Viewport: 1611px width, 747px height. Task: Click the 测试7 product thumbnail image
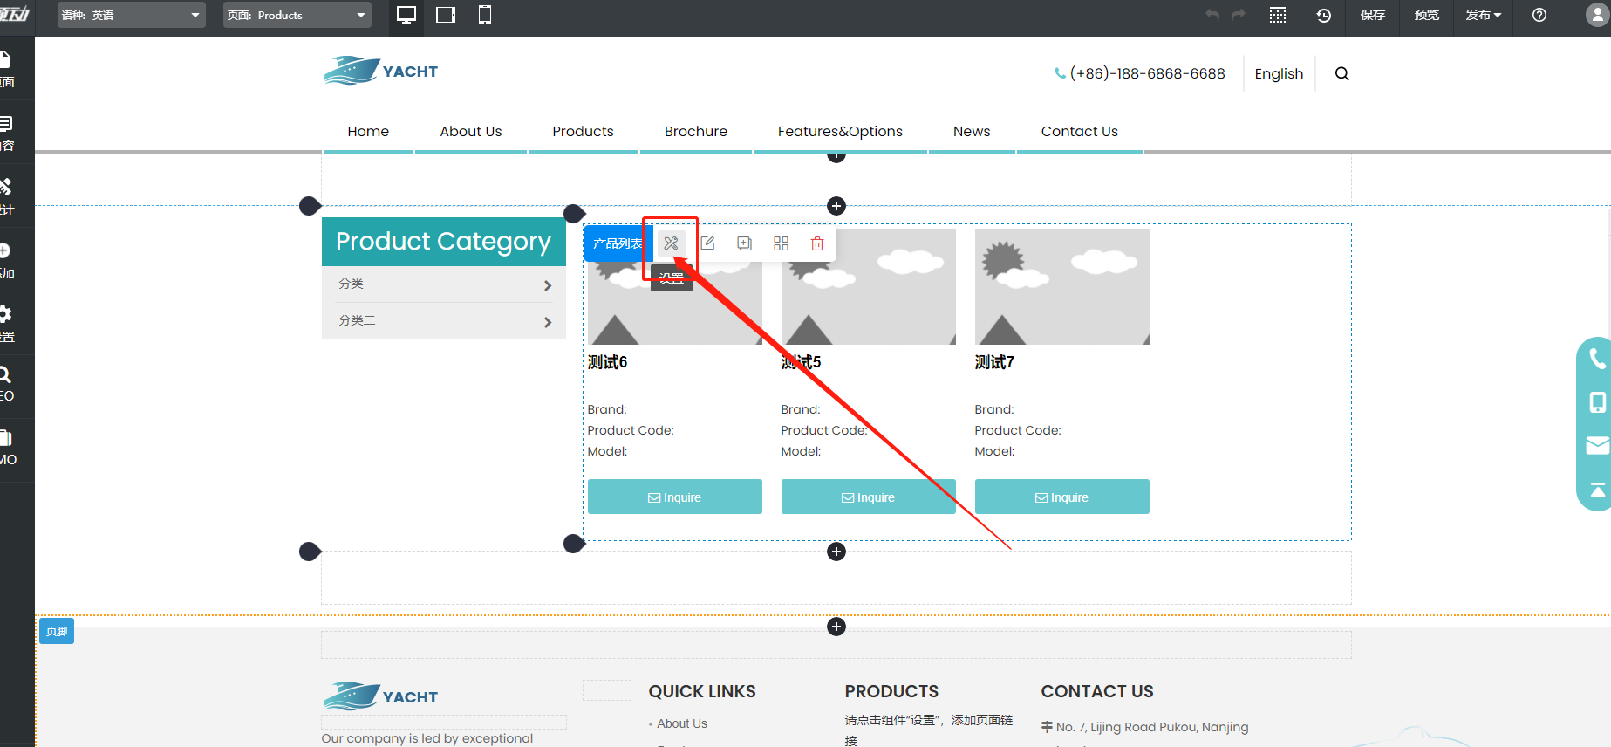[x=1061, y=287]
